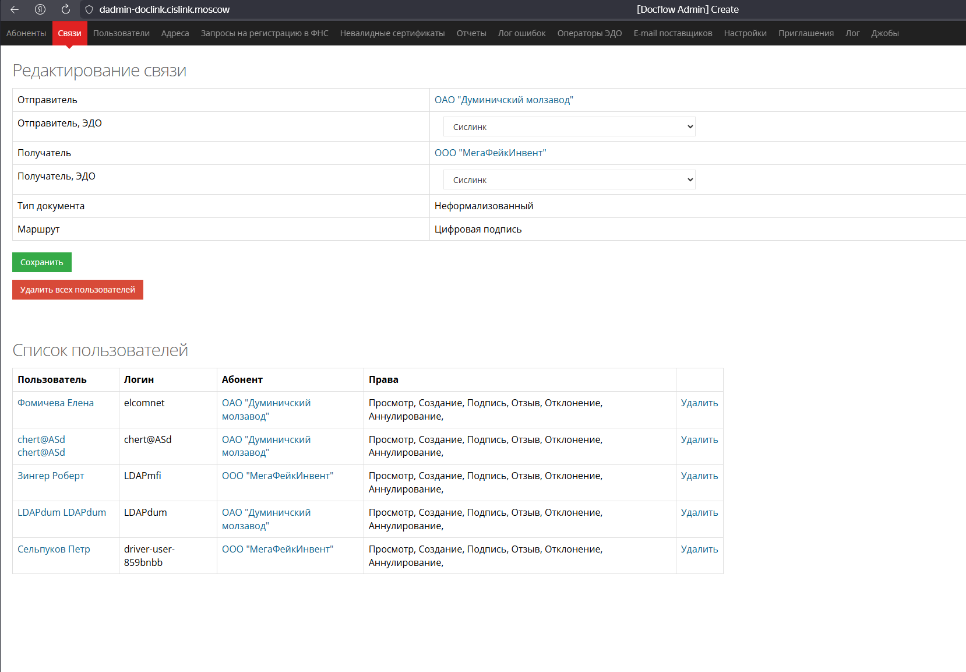
Task: Open the recipient link ООО "МегаФейкИнвент"
Action: 490,153
